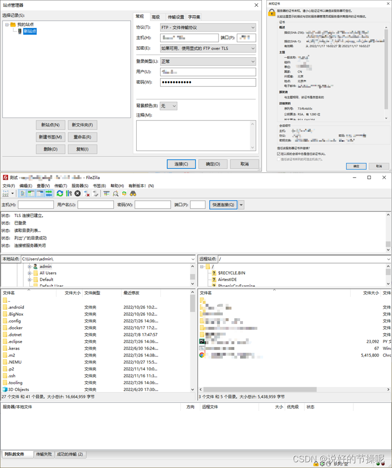Toggle local directory tree display icon

point(31,194)
